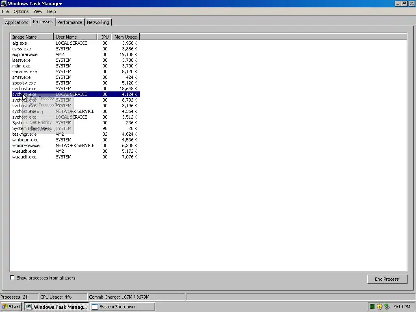Image resolution: width=416 pixels, height=312 pixels.
Task: Click the End Process button at bottom right
Action: (x=387, y=279)
